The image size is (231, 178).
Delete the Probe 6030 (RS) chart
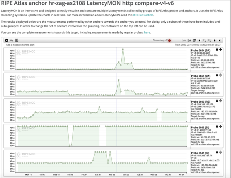217,101
